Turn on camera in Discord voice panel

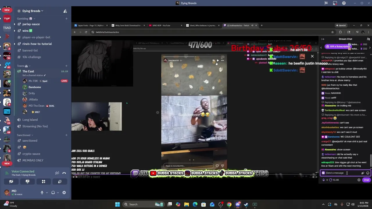point(11,181)
